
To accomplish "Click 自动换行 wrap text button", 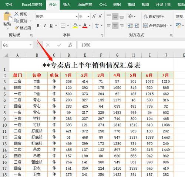I will click(154, 16).
